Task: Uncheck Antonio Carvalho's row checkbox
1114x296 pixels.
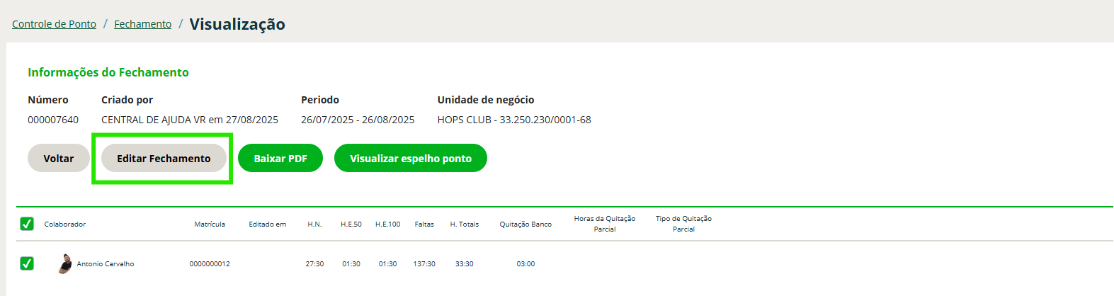Action: pyautogui.click(x=27, y=263)
